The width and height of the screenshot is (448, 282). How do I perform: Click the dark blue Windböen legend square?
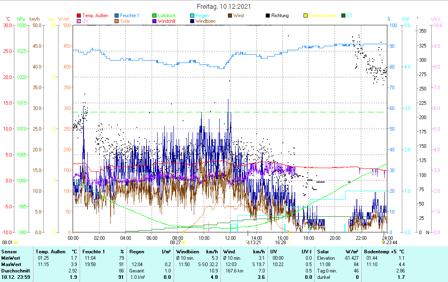pyautogui.click(x=192, y=21)
